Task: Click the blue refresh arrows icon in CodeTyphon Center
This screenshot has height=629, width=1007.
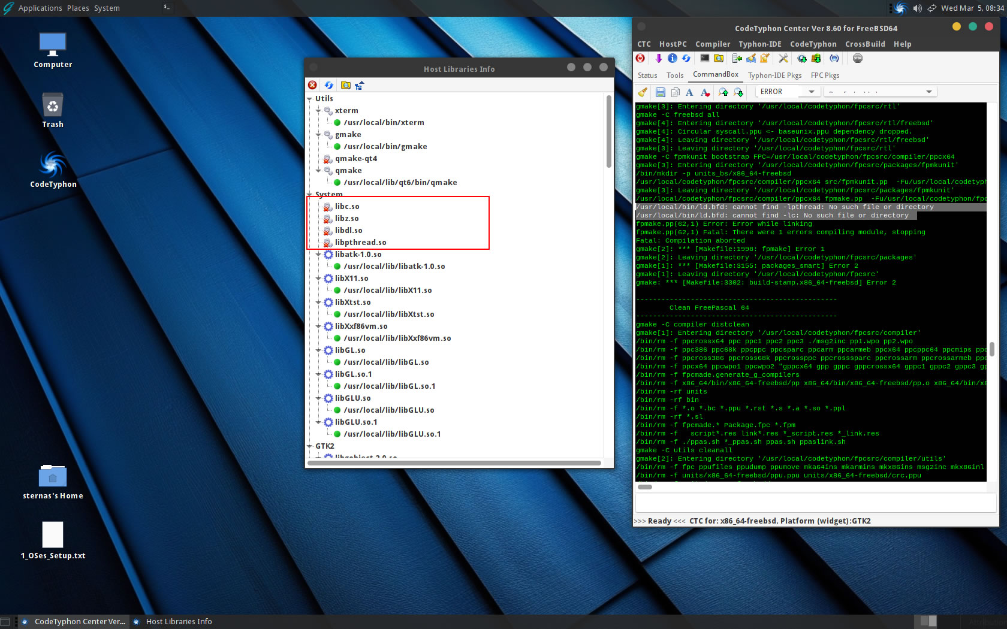Action: [x=686, y=58]
